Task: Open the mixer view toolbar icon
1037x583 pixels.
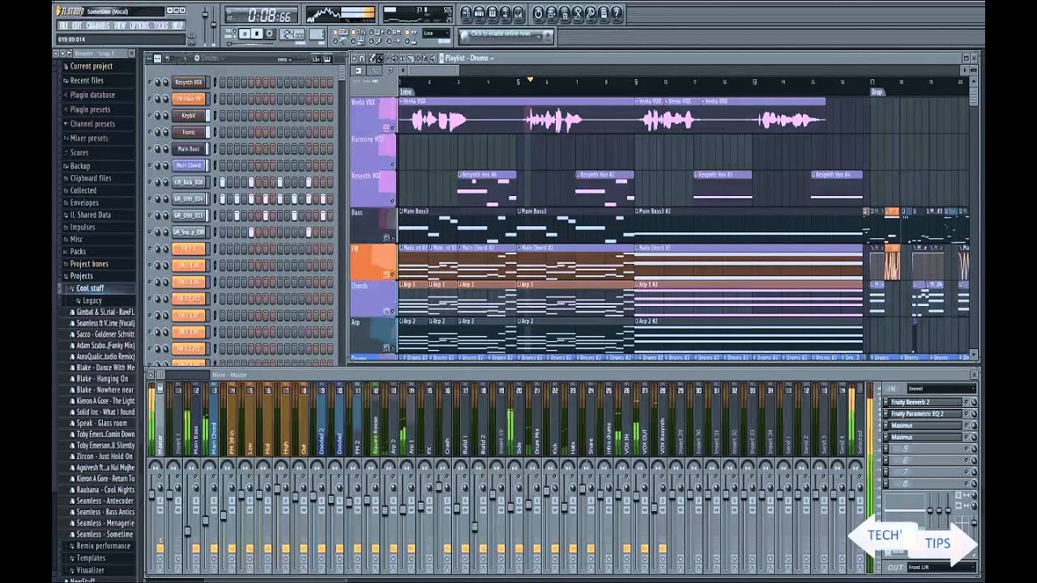Action: 518,14
